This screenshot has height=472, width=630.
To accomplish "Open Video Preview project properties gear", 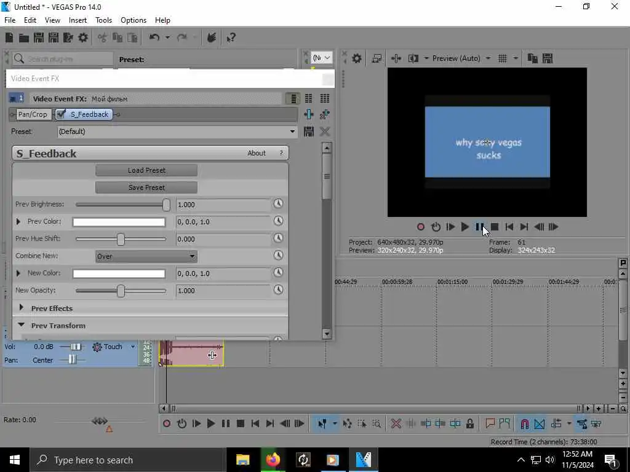I will (x=357, y=58).
